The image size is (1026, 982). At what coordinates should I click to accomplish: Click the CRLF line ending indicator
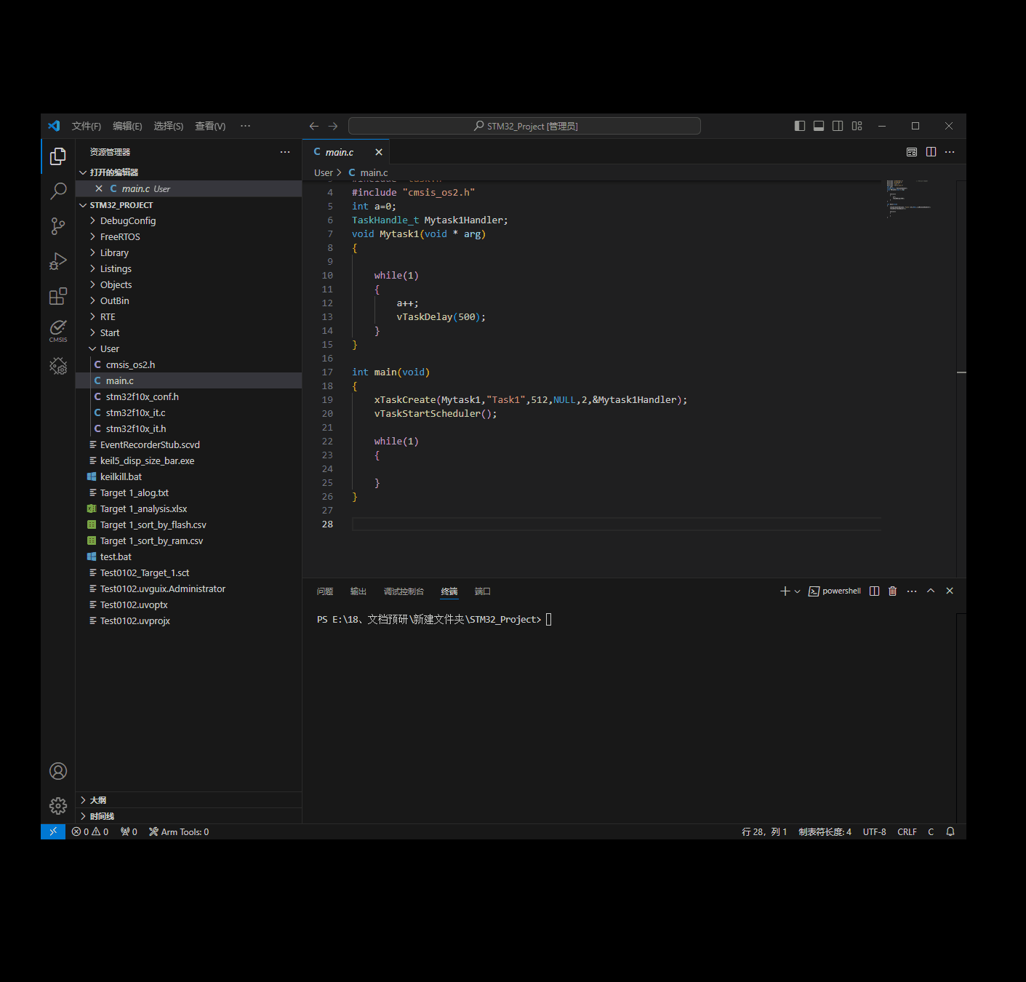(907, 832)
